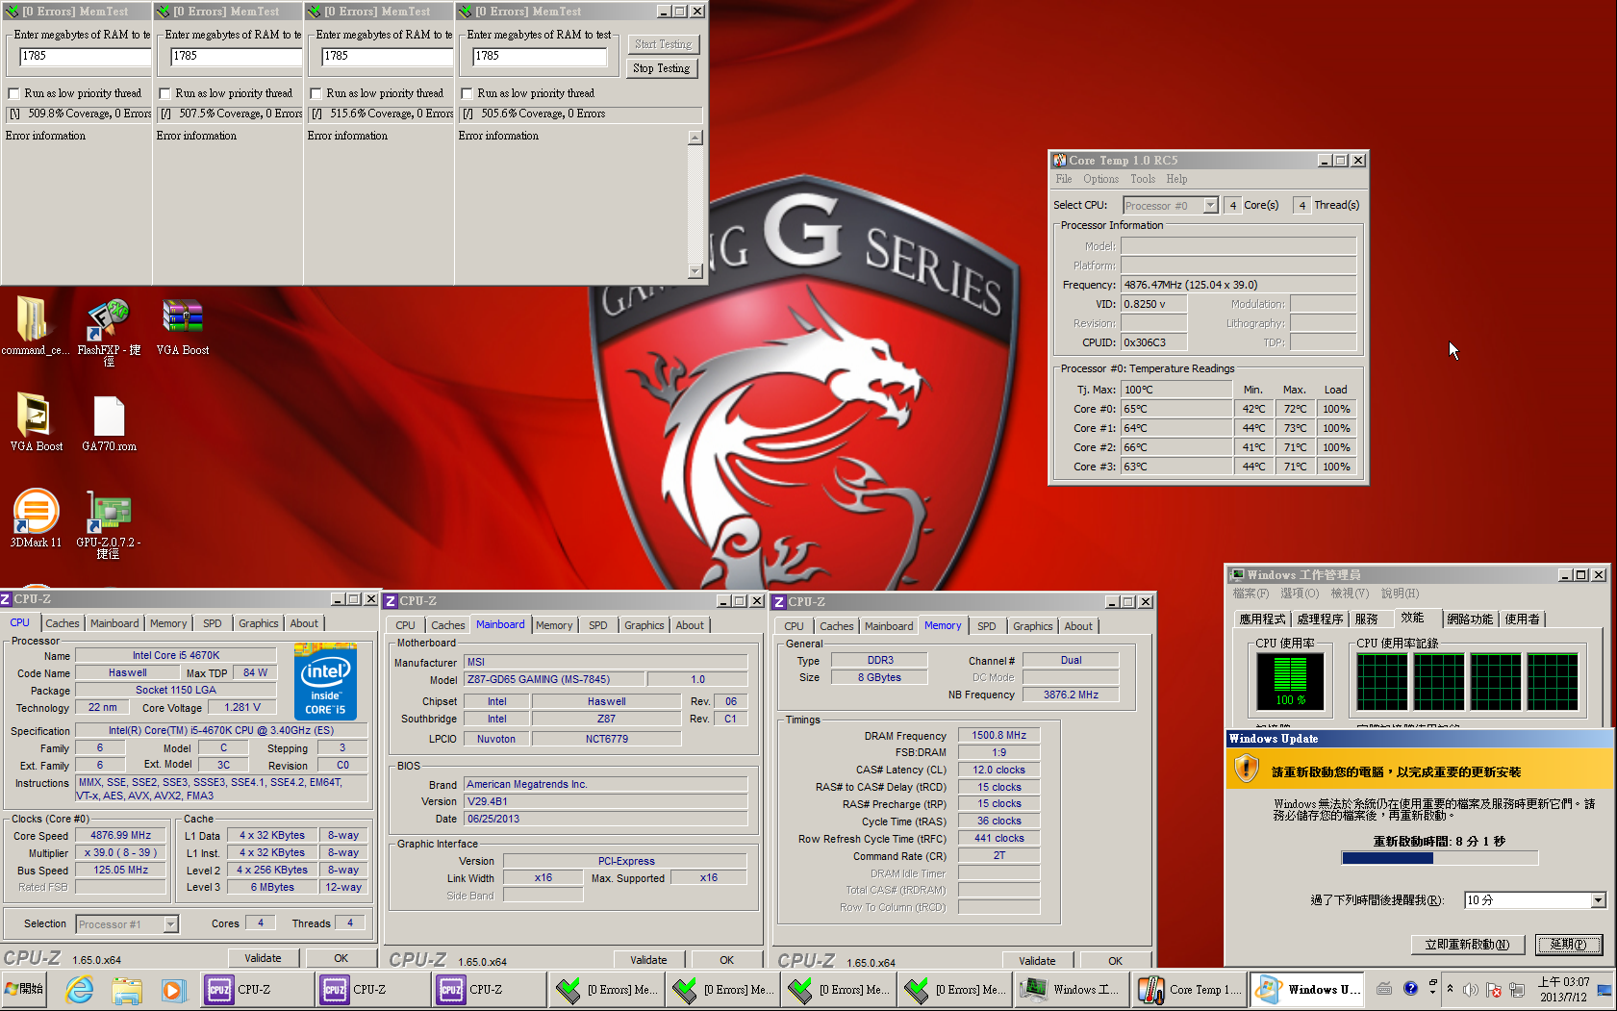The width and height of the screenshot is (1617, 1011).
Task: Click the volume speaker tray icon
Action: tap(1471, 989)
